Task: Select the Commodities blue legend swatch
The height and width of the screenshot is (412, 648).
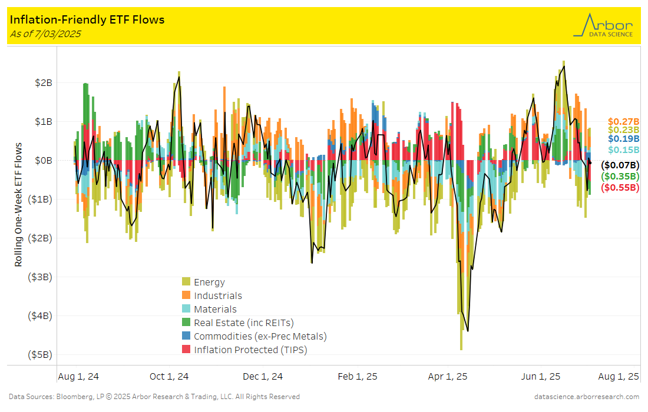Action: 186,336
